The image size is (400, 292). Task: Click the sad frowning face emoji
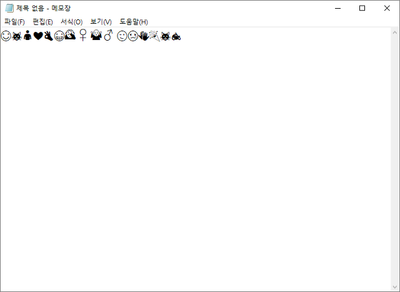click(x=132, y=36)
